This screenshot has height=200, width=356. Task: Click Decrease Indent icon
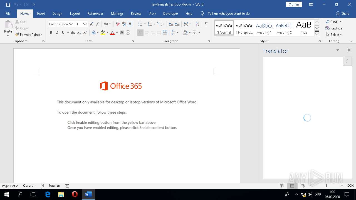point(171,24)
